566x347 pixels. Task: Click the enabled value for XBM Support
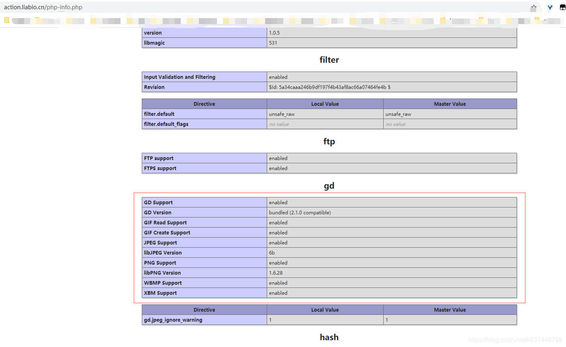tap(278, 293)
